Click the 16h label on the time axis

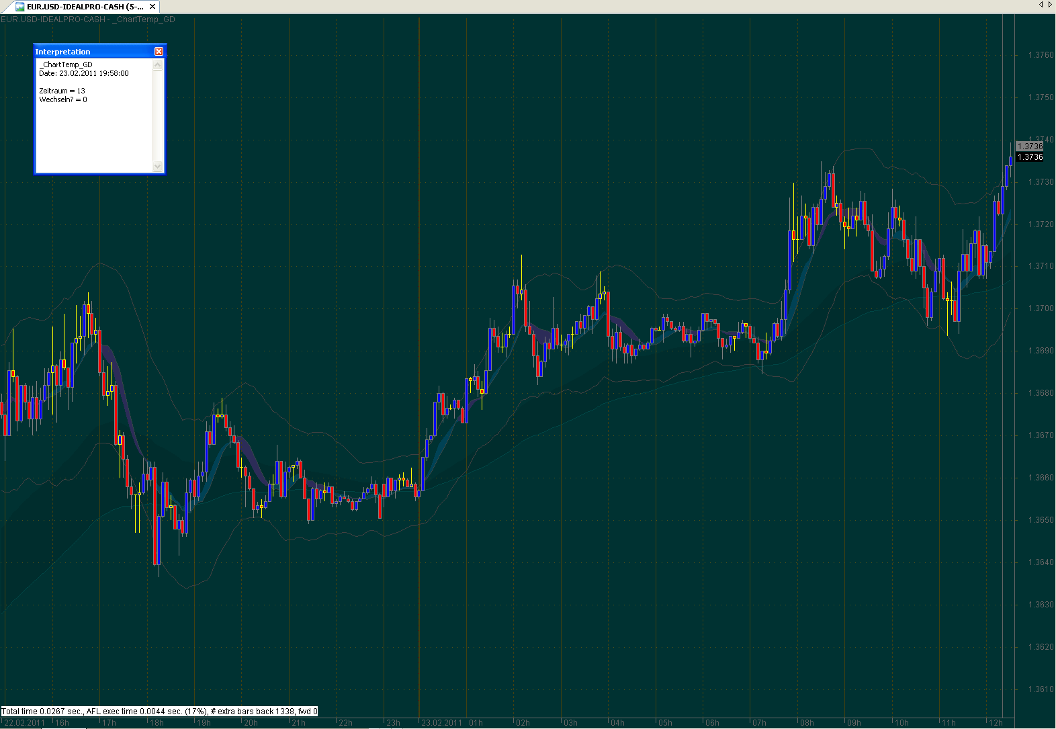tap(62, 723)
